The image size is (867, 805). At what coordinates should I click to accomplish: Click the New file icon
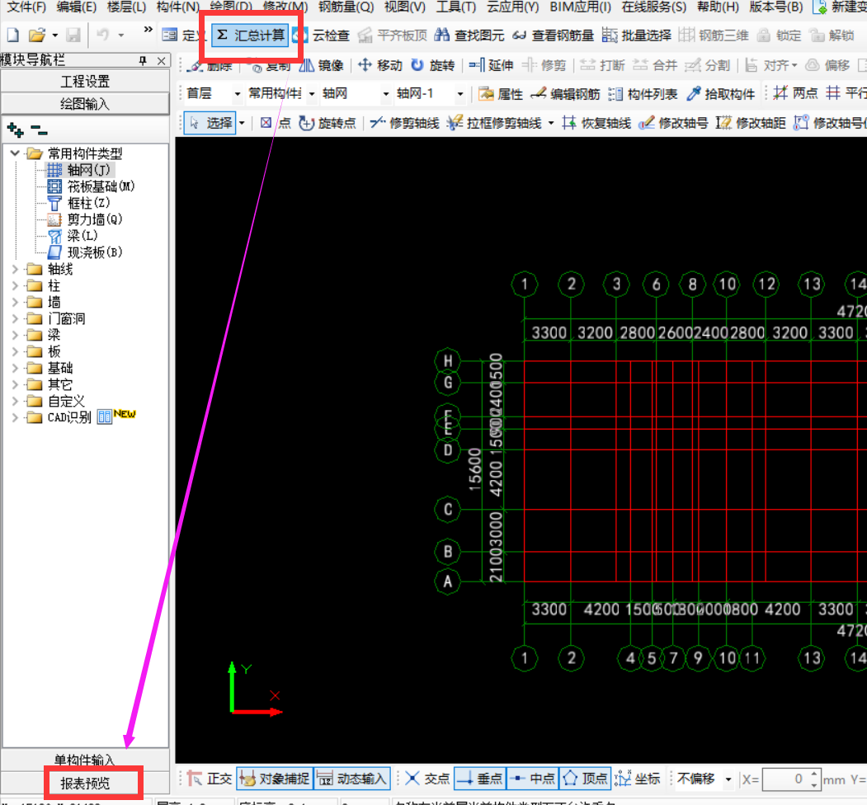click(x=12, y=35)
